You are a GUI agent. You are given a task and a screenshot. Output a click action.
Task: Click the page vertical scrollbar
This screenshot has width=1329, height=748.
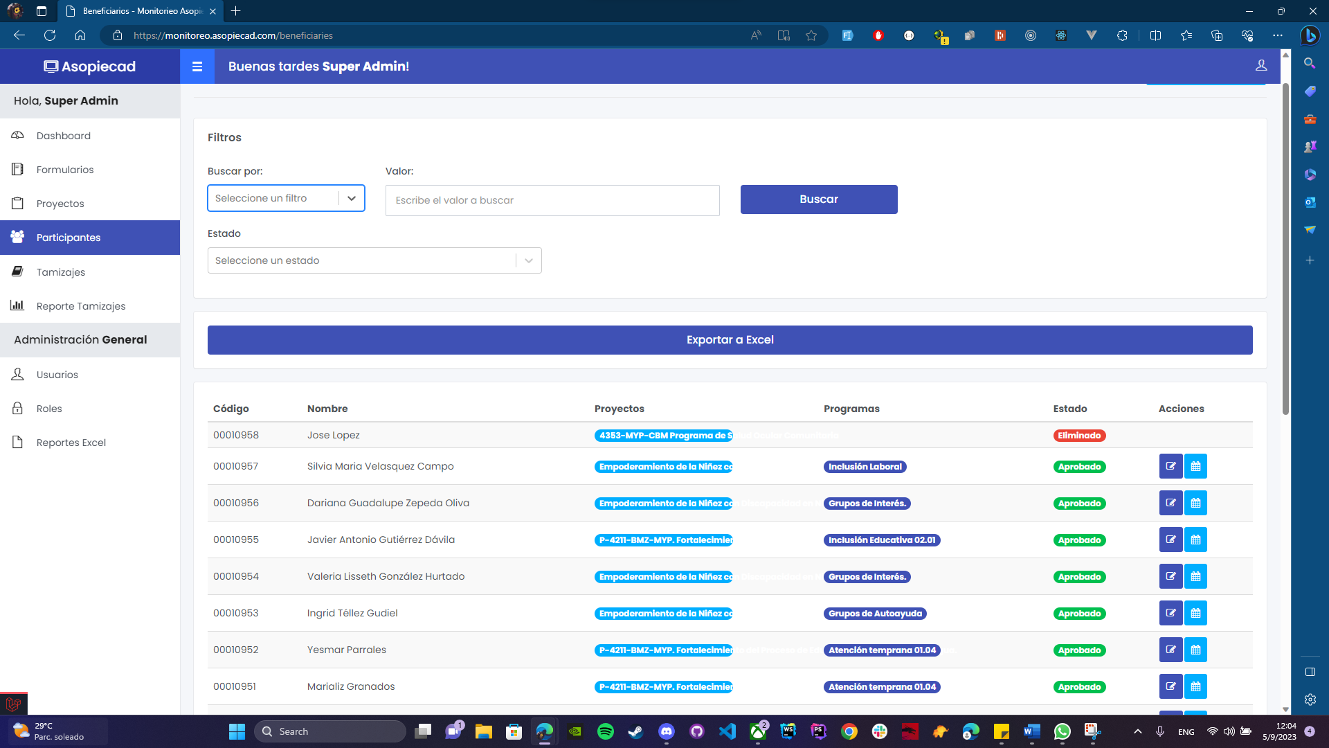1285,249
